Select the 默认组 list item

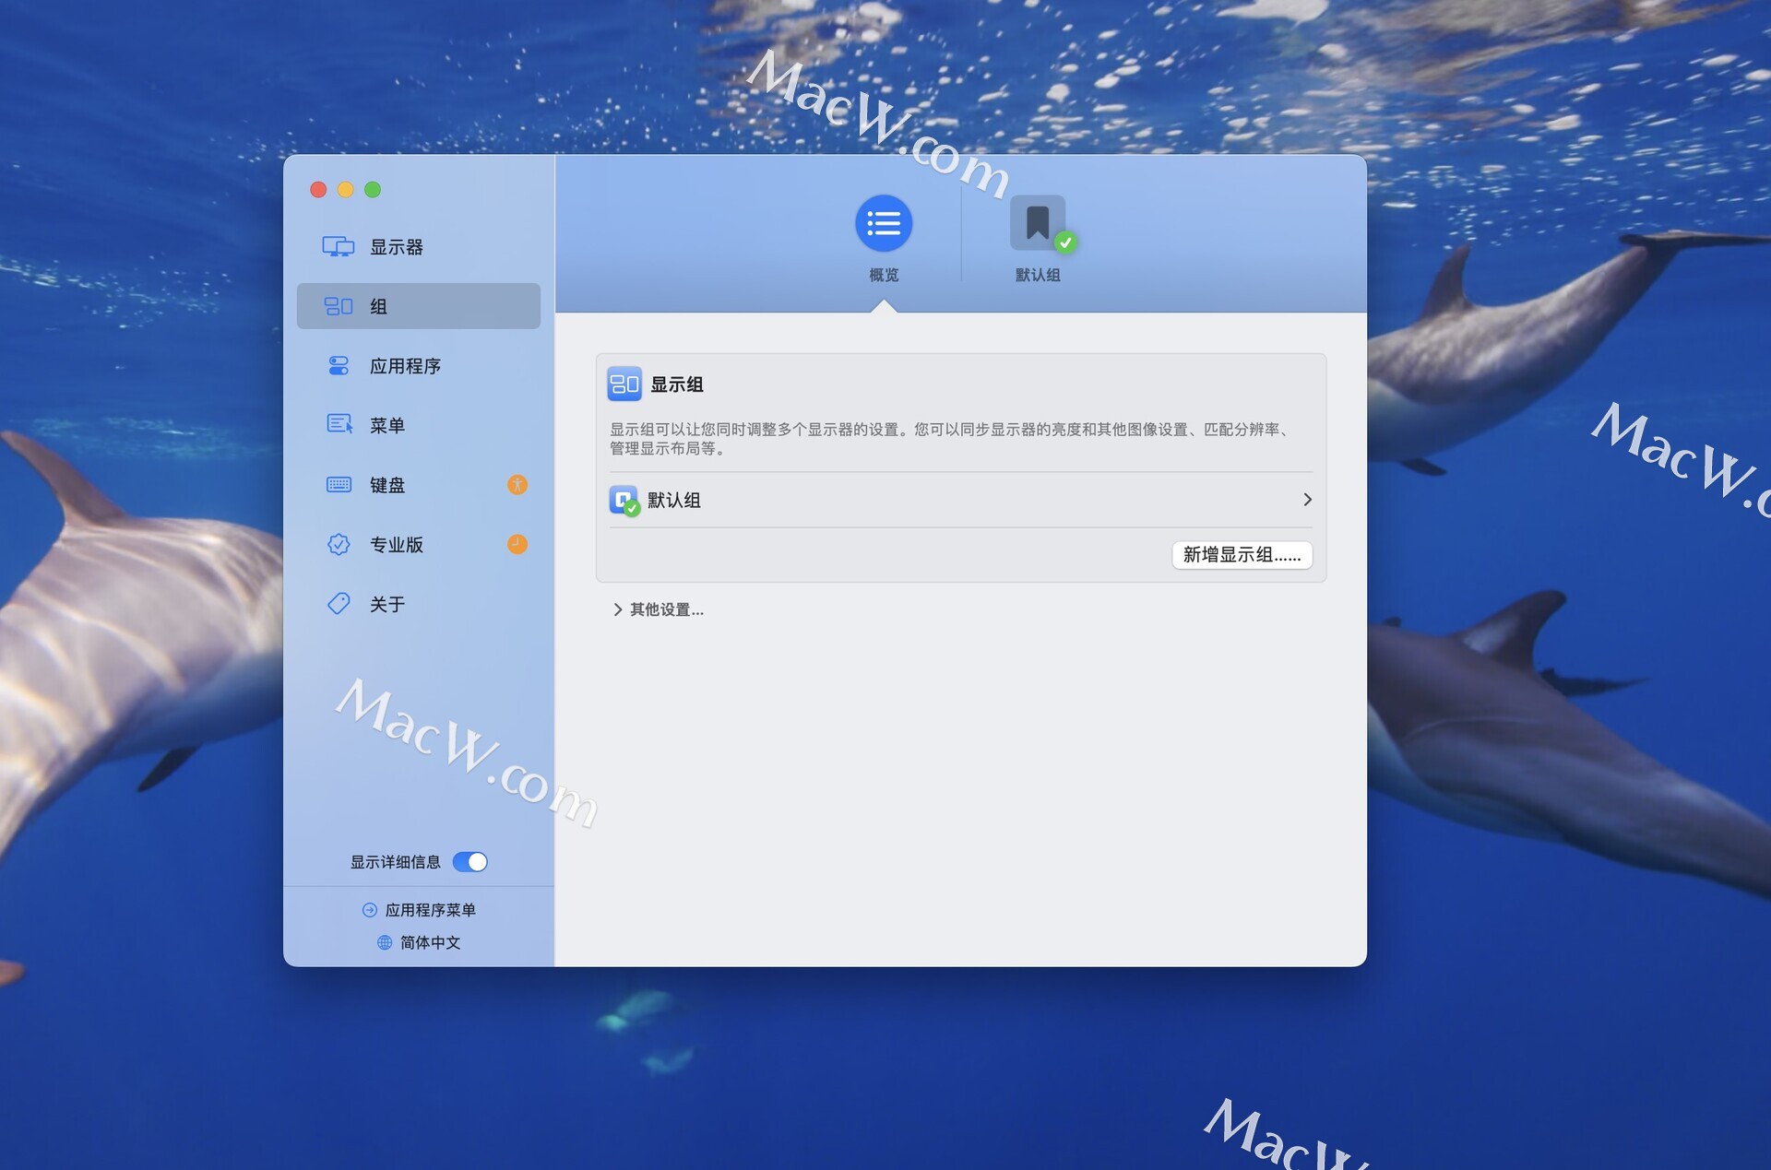(673, 500)
